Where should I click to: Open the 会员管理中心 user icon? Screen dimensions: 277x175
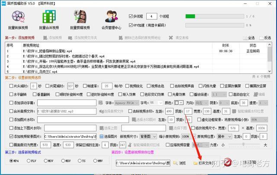point(111,16)
